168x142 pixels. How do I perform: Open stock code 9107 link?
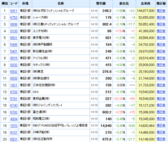pos(14,132)
